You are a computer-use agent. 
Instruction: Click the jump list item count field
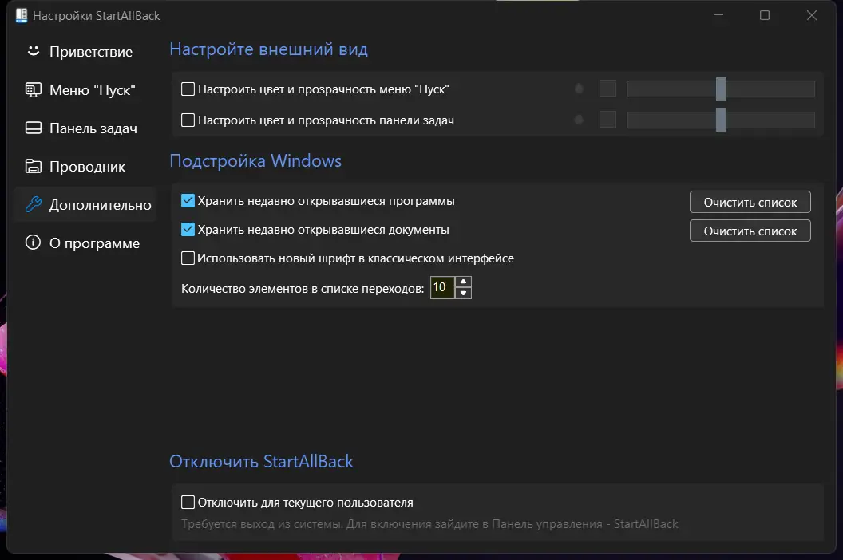[441, 287]
